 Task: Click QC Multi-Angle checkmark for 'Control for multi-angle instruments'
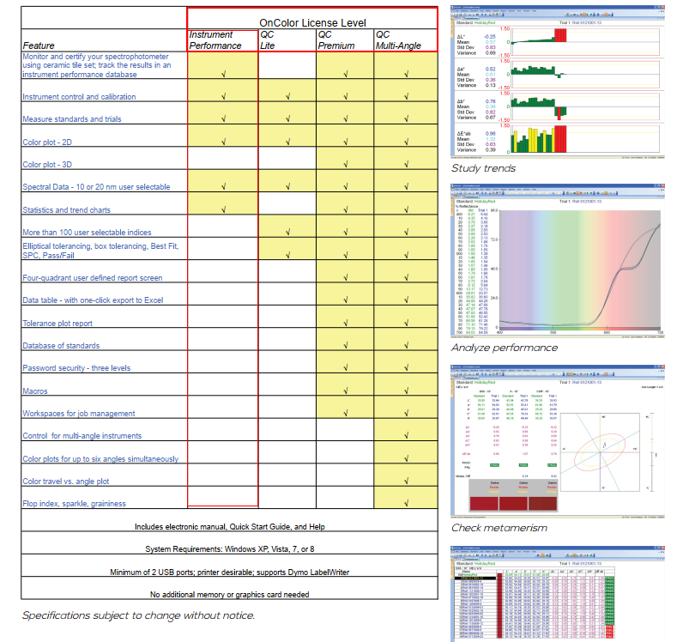(x=407, y=435)
